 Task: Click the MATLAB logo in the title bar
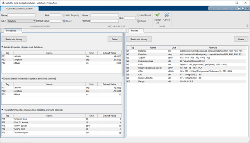pos(3,3)
